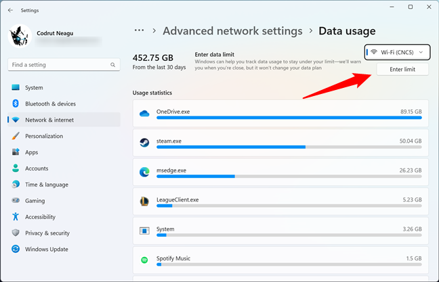Select the 3.26 GB value
439x282 pixels.
click(413, 229)
